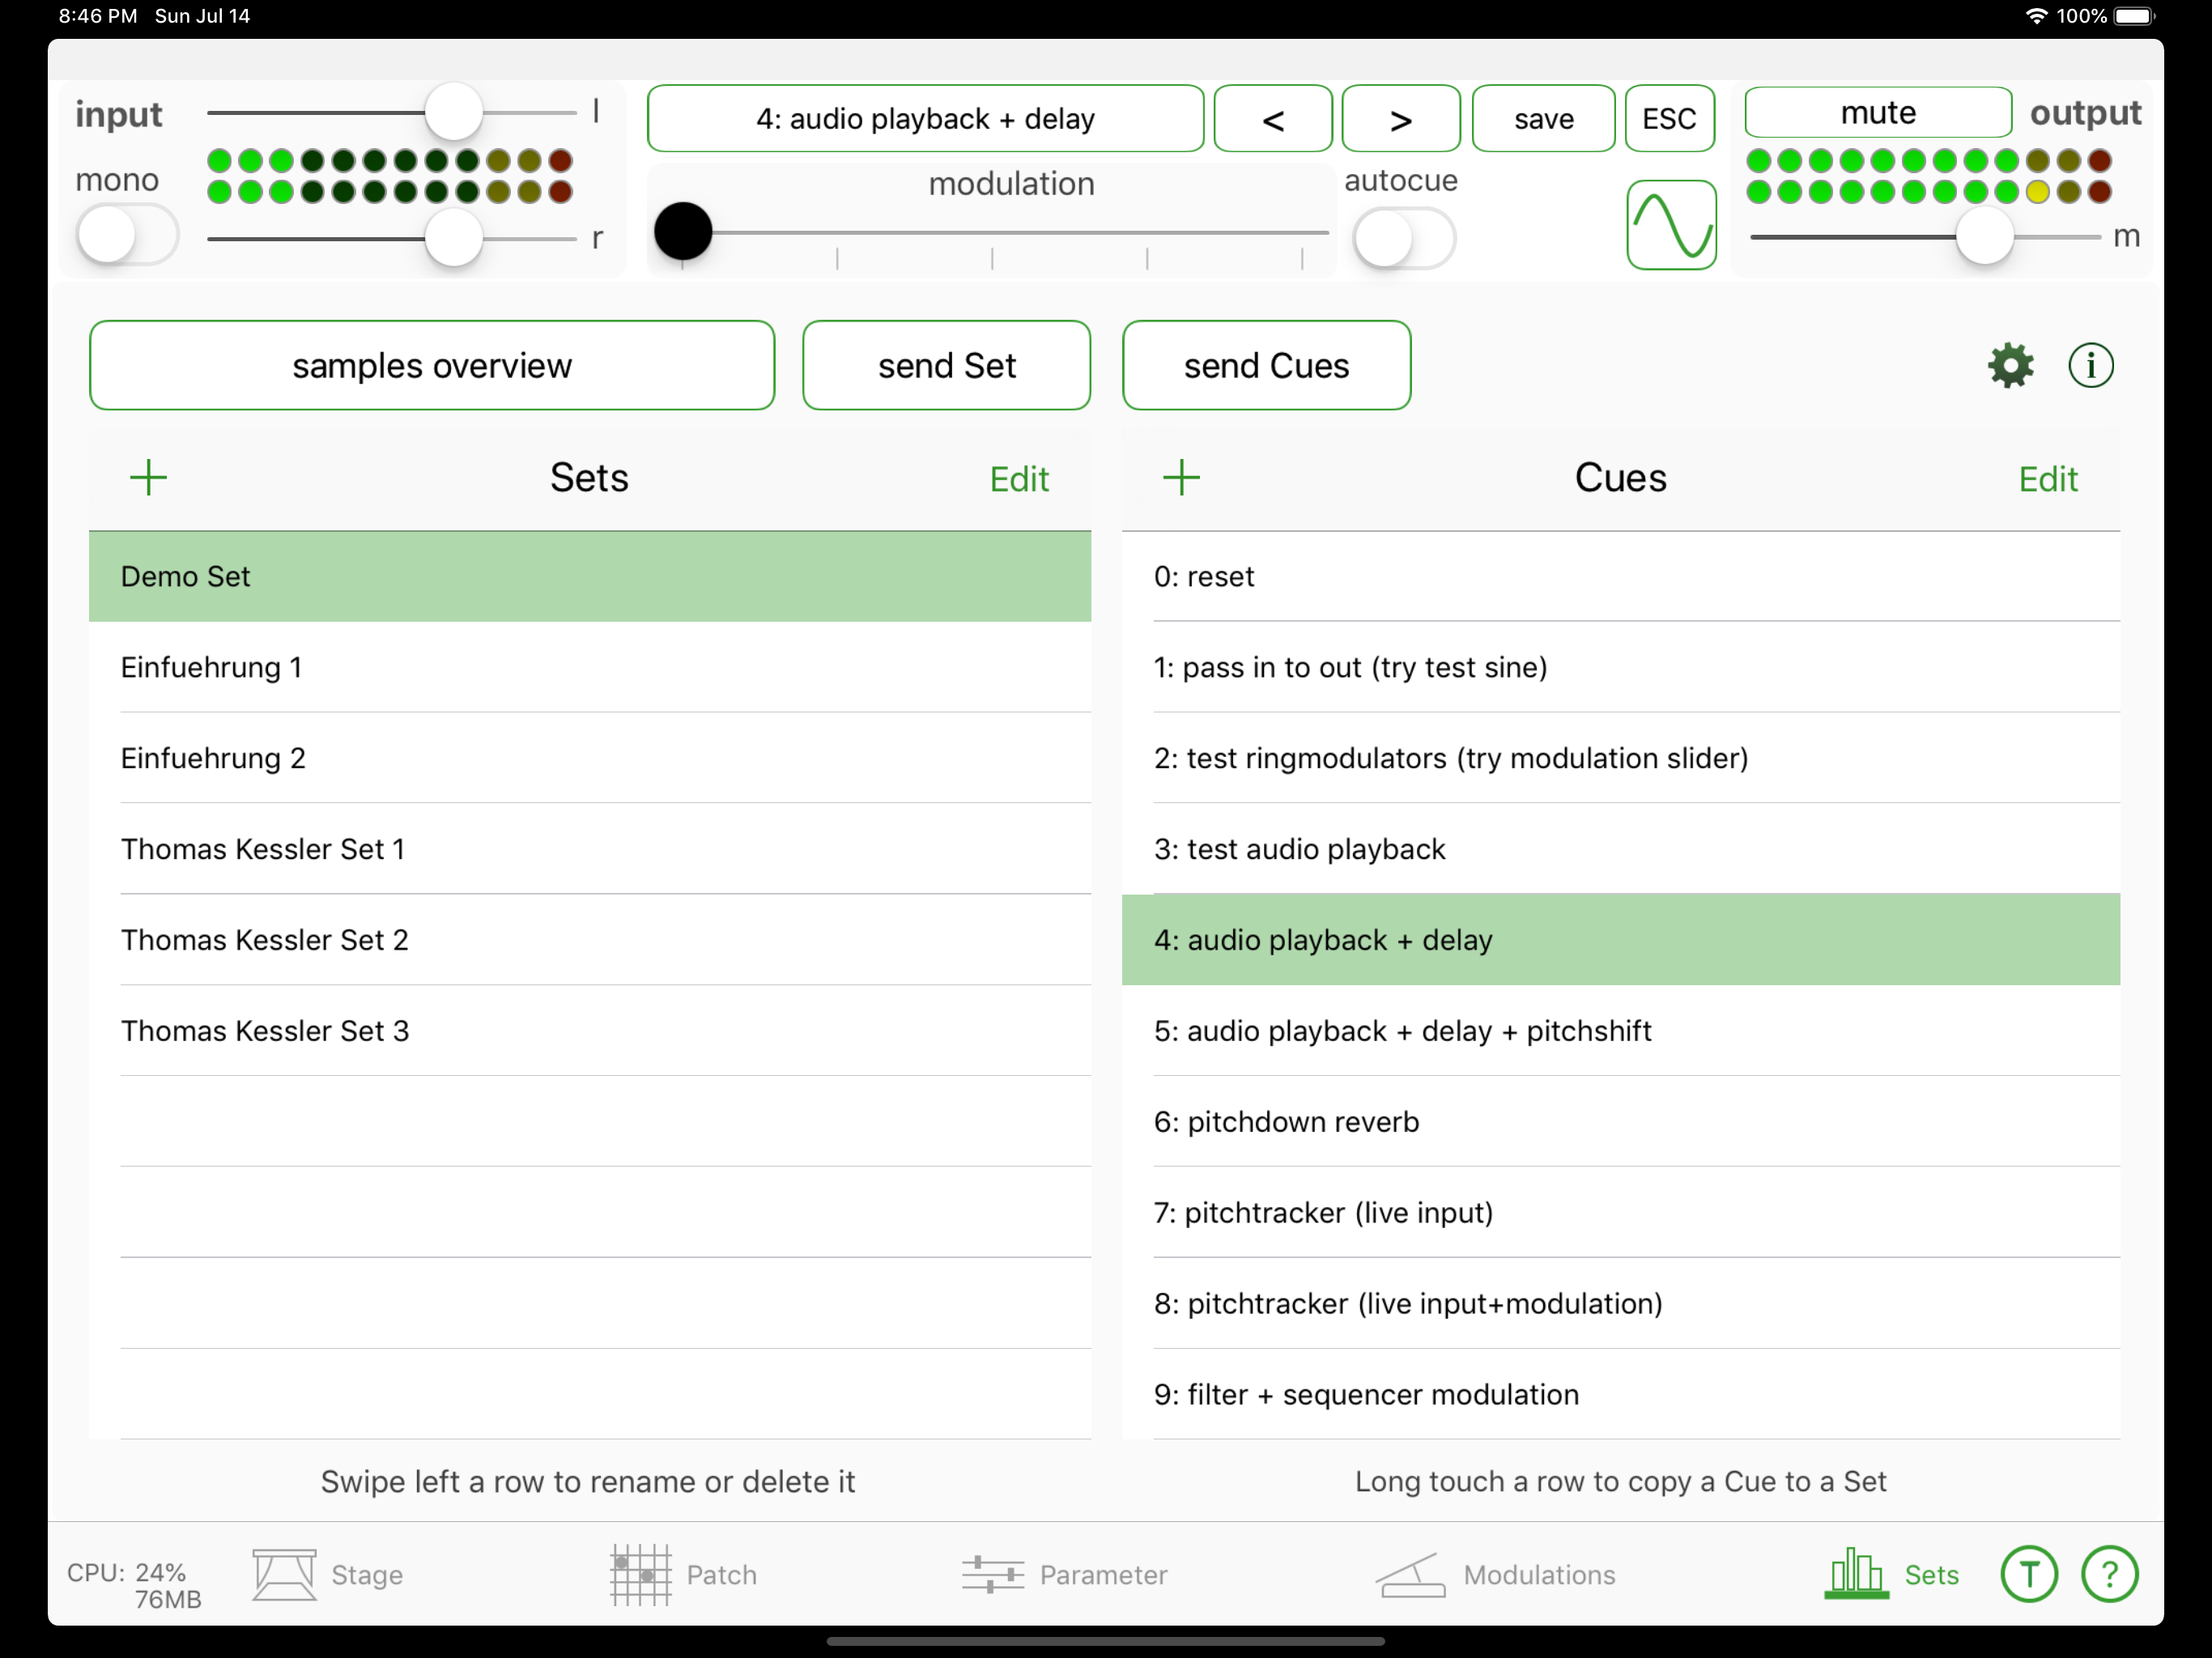Toggle the mono input switch
Image resolution: width=2212 pixels, height=1658 pixels.
pyautogui.click(x=127, y=236)
